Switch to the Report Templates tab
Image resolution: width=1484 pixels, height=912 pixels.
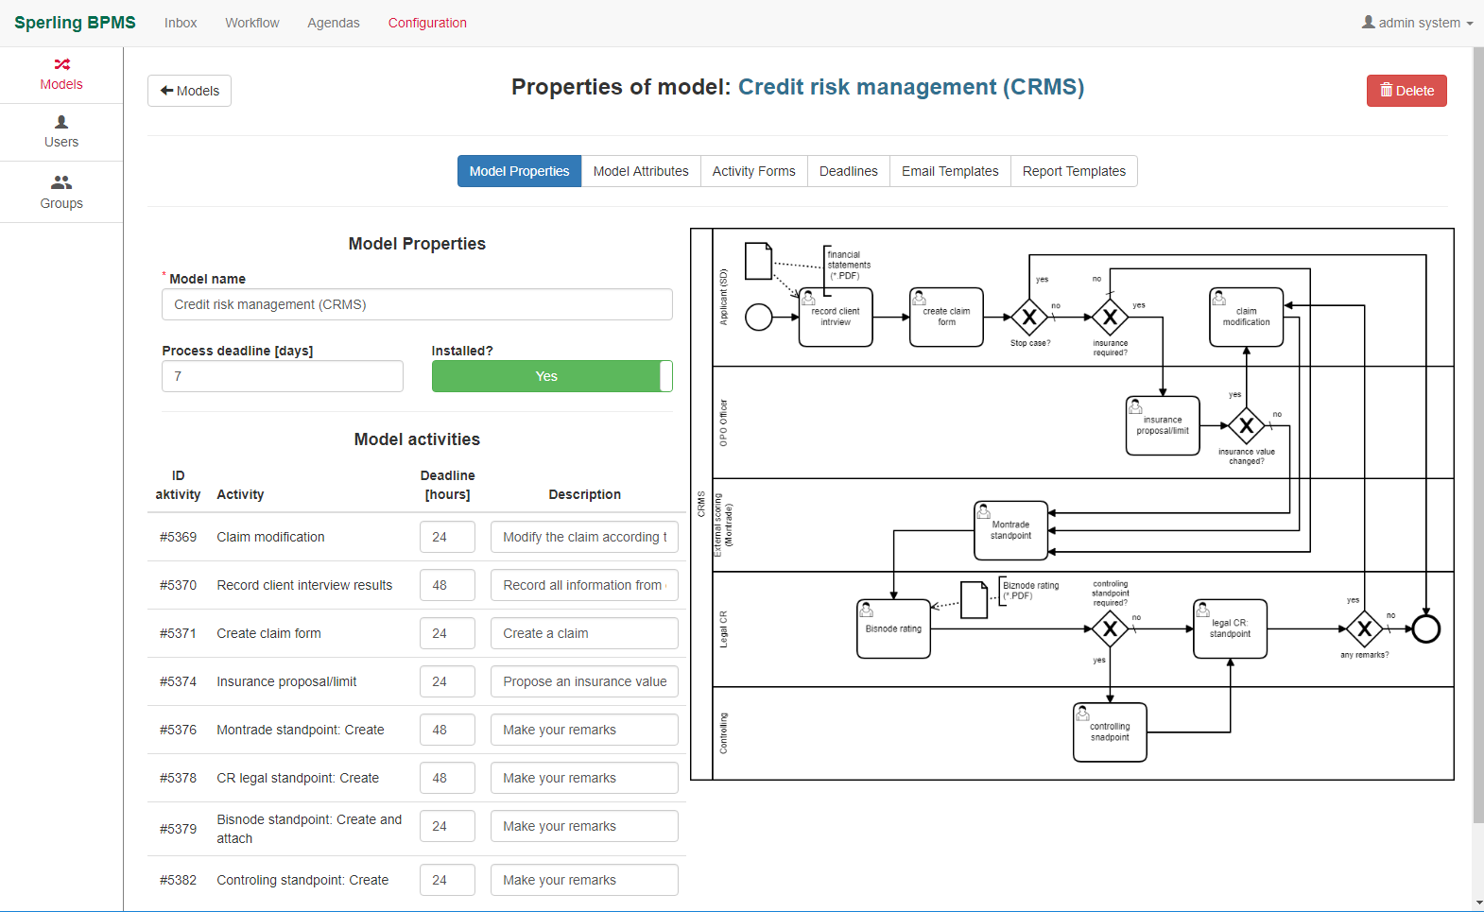pyautogui.click(x=1074, y=171)
